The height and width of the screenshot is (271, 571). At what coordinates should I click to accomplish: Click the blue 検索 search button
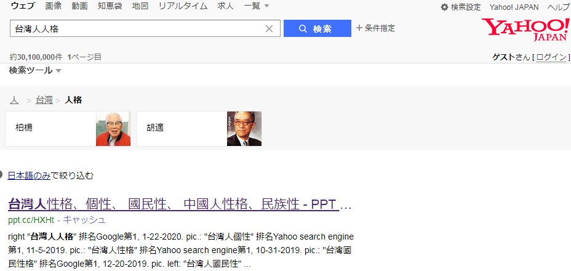coord(317,28)
